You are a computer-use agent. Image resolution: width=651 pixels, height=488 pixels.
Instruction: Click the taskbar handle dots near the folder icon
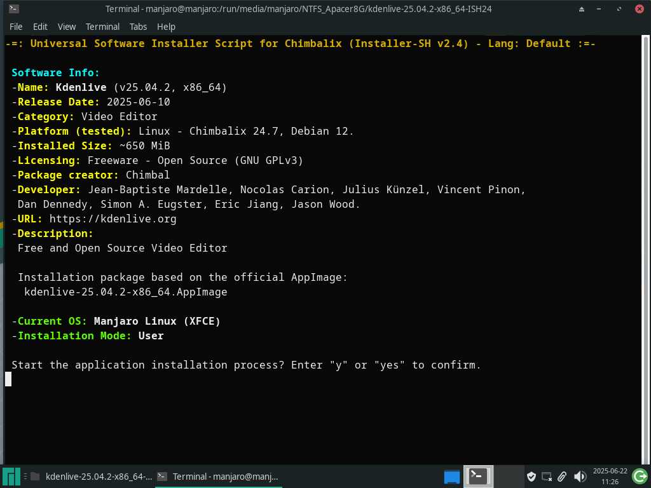pos(25,477)
